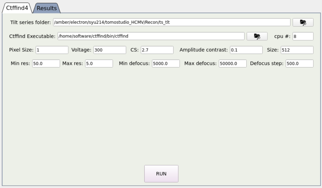Focus the cpu # field
Image resolution: width=322 pixels, height=188 pixels.
point(303,36)
